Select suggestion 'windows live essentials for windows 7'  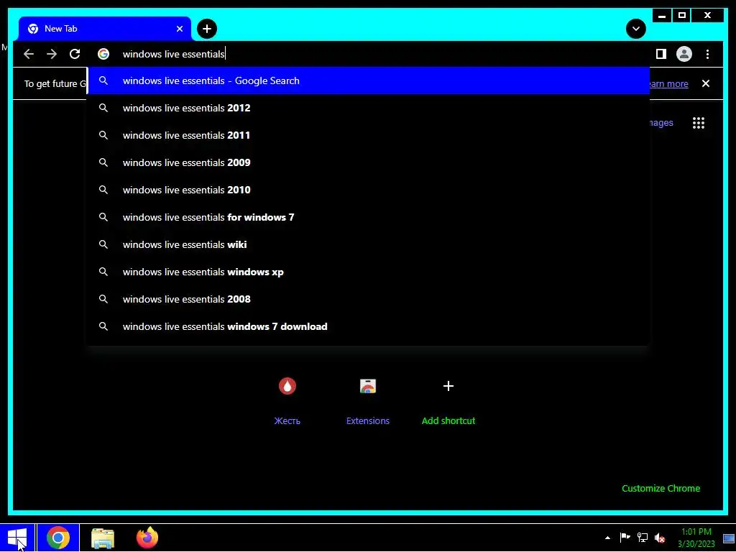pos(369,217)
